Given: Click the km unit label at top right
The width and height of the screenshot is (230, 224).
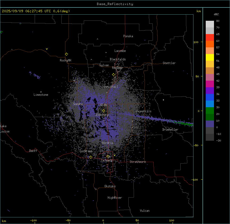Looking at the screenshot, I should 199,11.
